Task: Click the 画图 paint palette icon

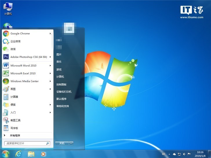Action: [x=6, y=89]
